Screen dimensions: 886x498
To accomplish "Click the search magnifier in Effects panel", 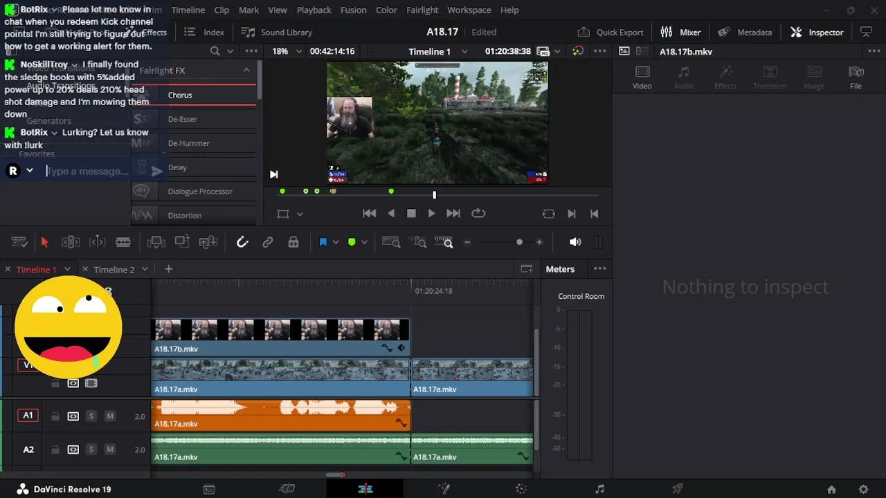I will 215,51.
